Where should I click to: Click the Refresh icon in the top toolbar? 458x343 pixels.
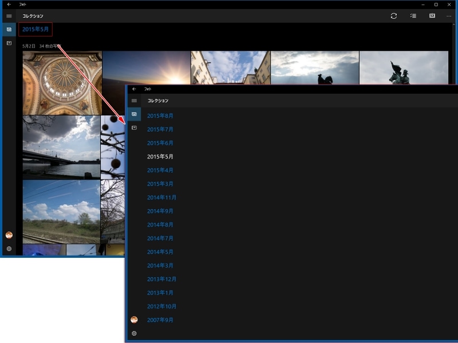(x=394, y=16)
